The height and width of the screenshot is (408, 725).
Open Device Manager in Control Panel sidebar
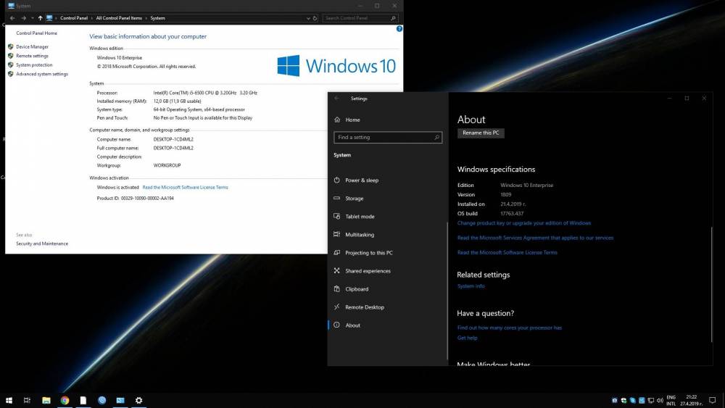coord(32,46)
